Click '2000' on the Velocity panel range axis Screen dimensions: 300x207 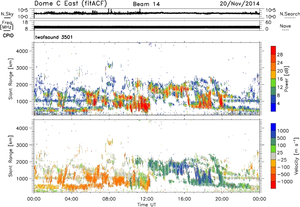click(22, 162)
